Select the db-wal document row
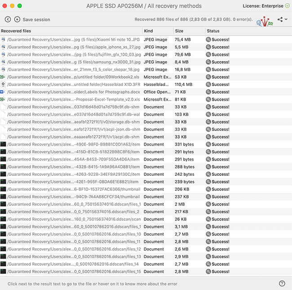 point(146,115)
